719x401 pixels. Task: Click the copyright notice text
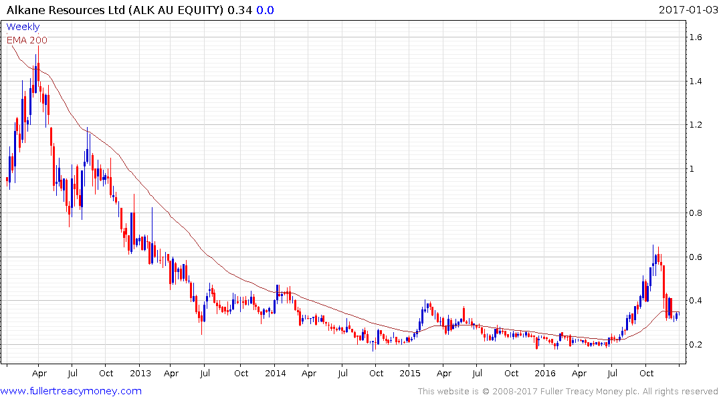point(568,392)
